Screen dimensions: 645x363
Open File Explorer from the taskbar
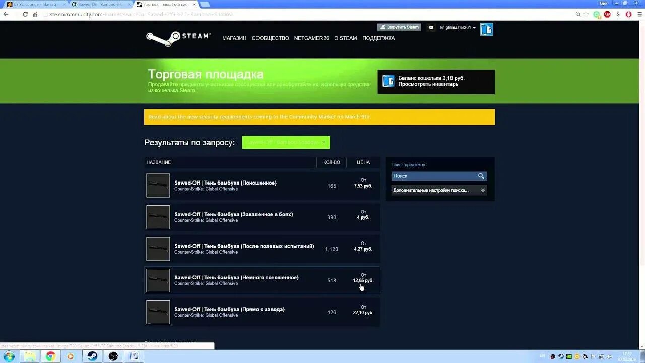click(30, 356)
